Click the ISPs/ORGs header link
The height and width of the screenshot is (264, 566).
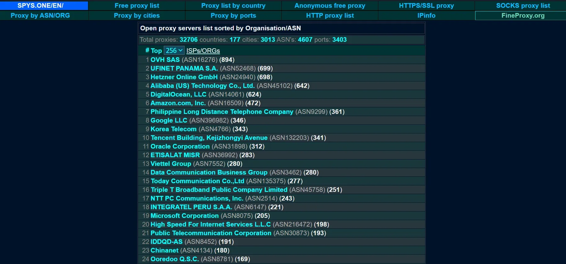tap(203, 51)
